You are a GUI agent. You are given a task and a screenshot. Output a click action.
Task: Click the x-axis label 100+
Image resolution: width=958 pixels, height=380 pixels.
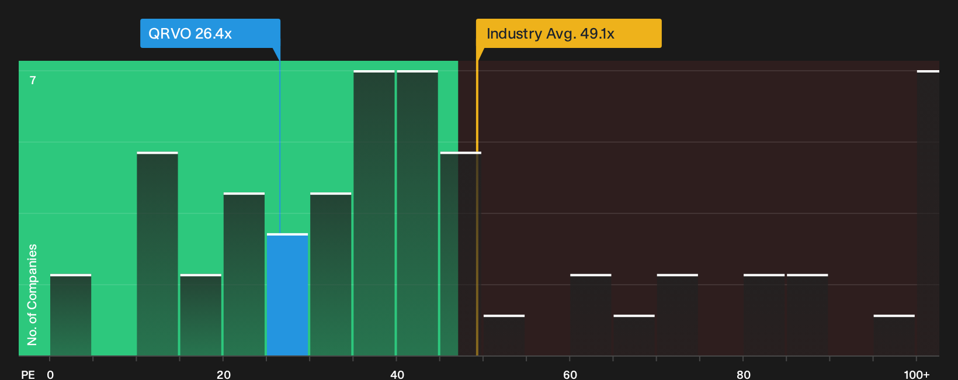click(917, 375)
